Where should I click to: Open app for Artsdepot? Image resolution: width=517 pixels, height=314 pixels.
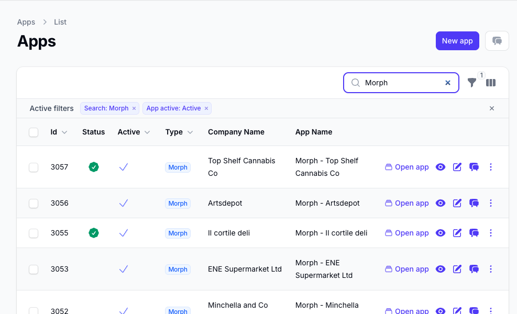[x=407, y=203]
